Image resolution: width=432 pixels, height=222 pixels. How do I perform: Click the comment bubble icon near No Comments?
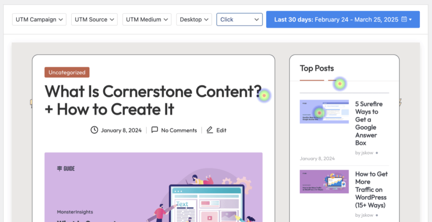[155, 130]
